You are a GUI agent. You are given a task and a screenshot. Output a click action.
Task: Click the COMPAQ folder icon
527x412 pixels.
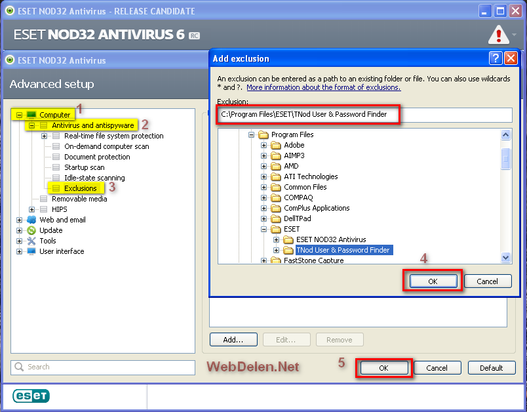pyautogui.click(x=275, y=197)
